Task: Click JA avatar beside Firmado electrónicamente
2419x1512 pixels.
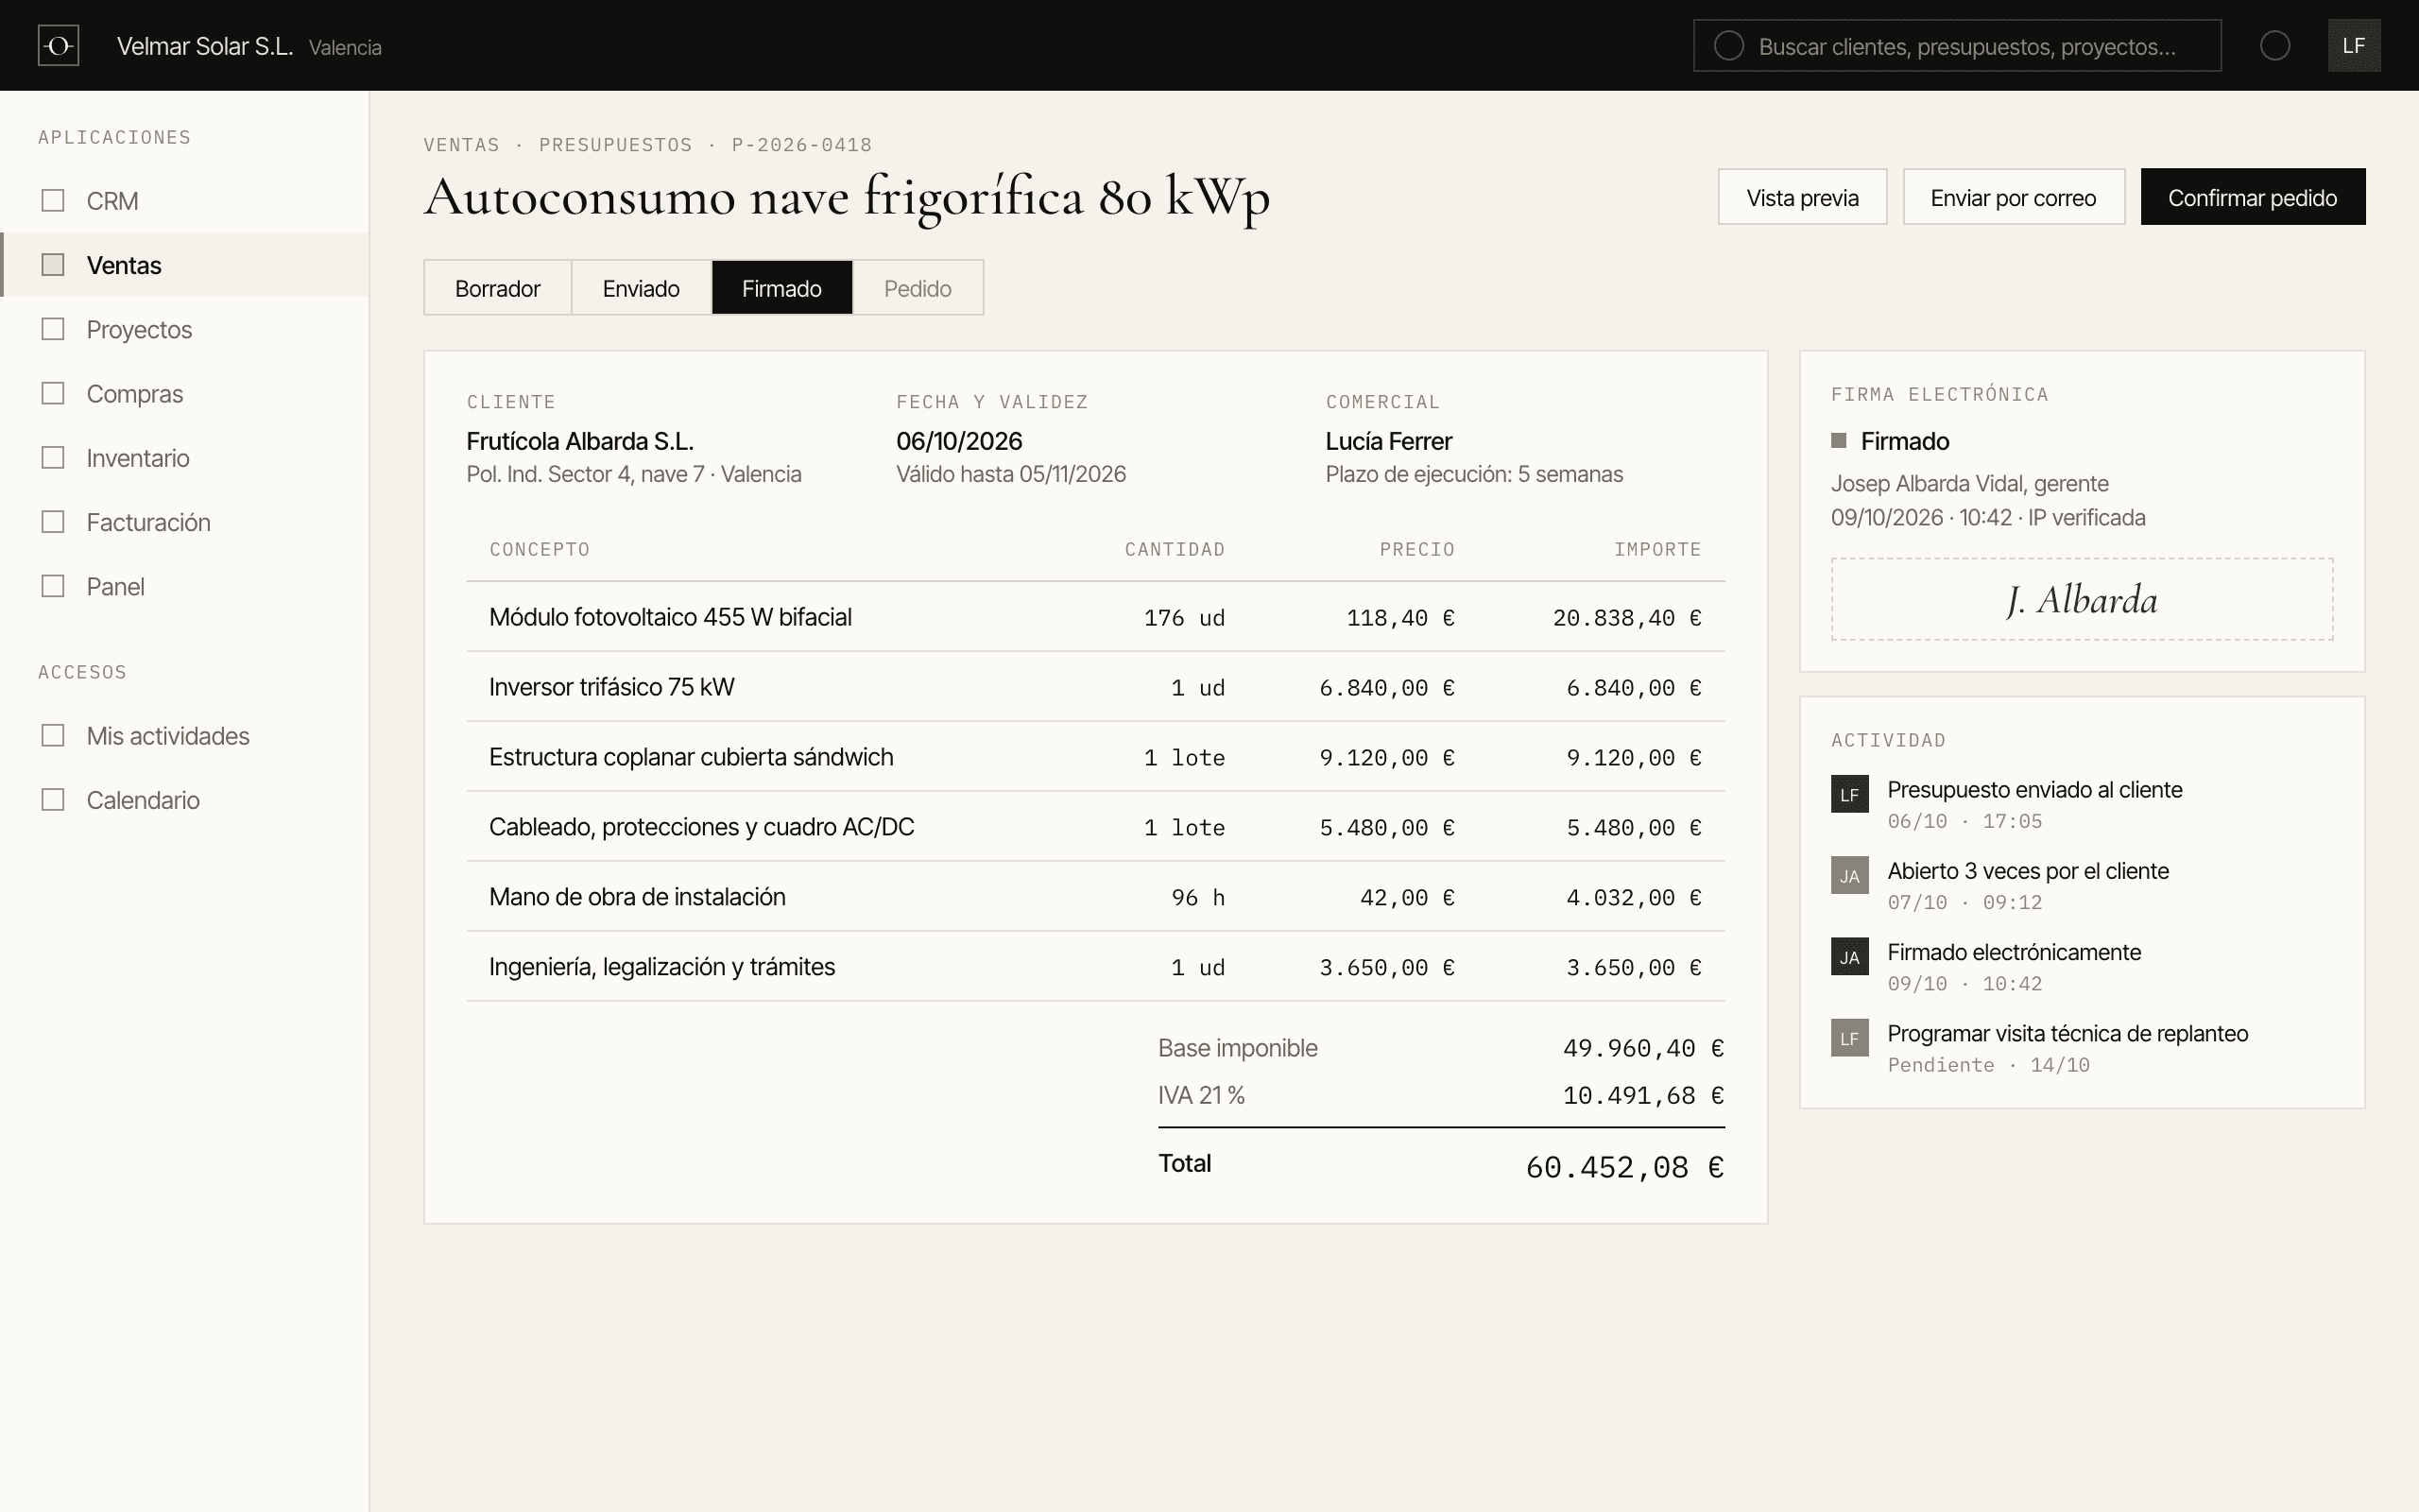Action: 1849,957
